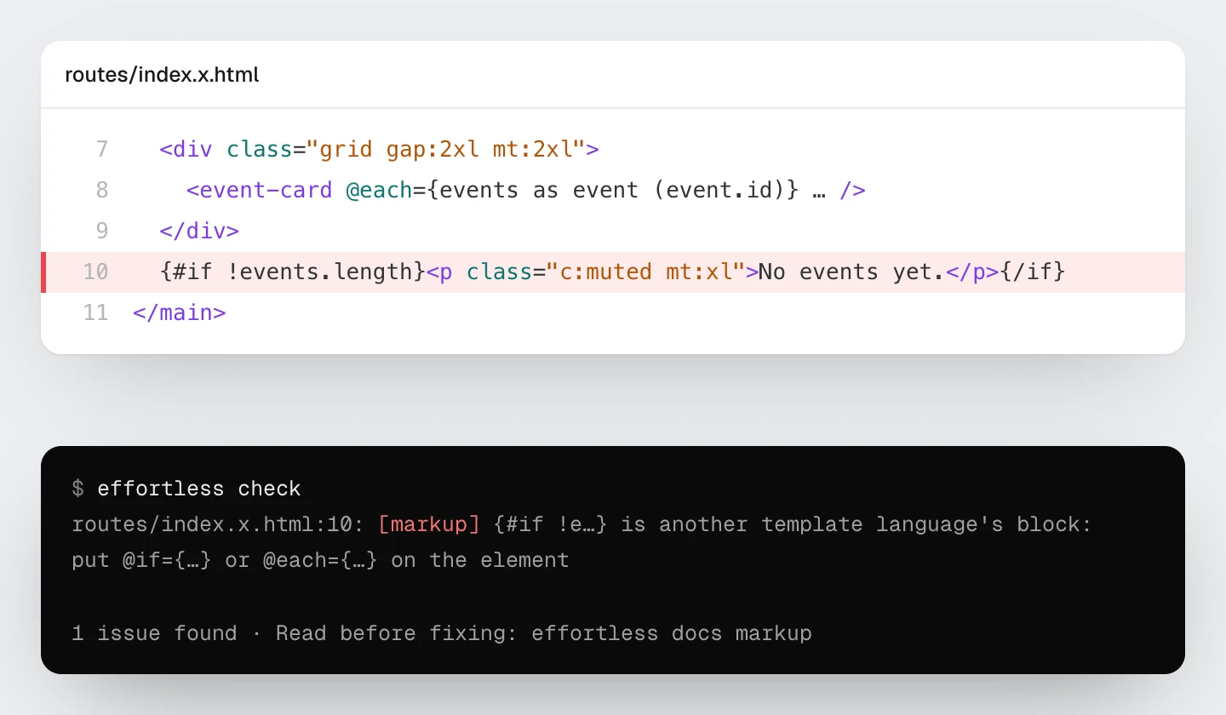Select line number 11 in the code gutter
Screen dimensions: 1226x715
[x=96, y=312]
